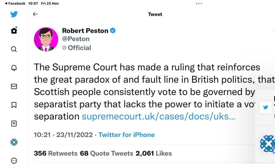
Task: Open the sidebar profile avatar
Action: (14, 142)
